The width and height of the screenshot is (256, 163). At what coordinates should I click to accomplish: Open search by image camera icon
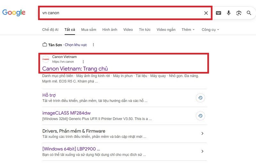[x=239, y=13]
